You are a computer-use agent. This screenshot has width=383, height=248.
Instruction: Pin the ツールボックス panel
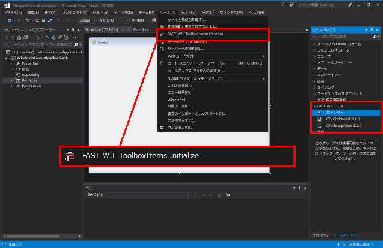click(x=372, y=30)
